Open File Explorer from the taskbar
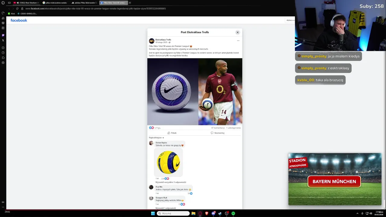386x217 pixels. [193, 213]
